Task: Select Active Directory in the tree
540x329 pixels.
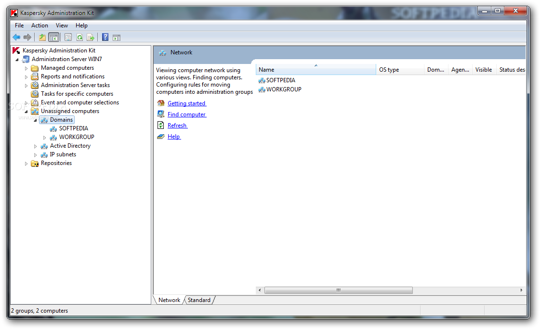Action: pos(70,146)
